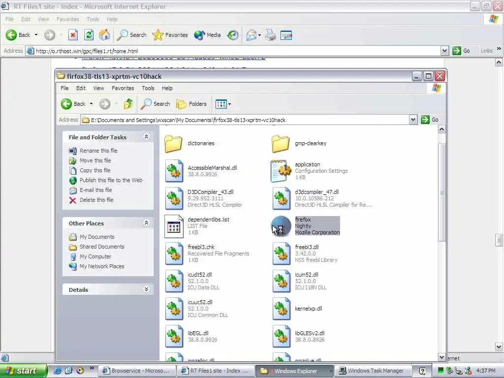Click Go button in Internet Explorer

[x=461, y=51]
